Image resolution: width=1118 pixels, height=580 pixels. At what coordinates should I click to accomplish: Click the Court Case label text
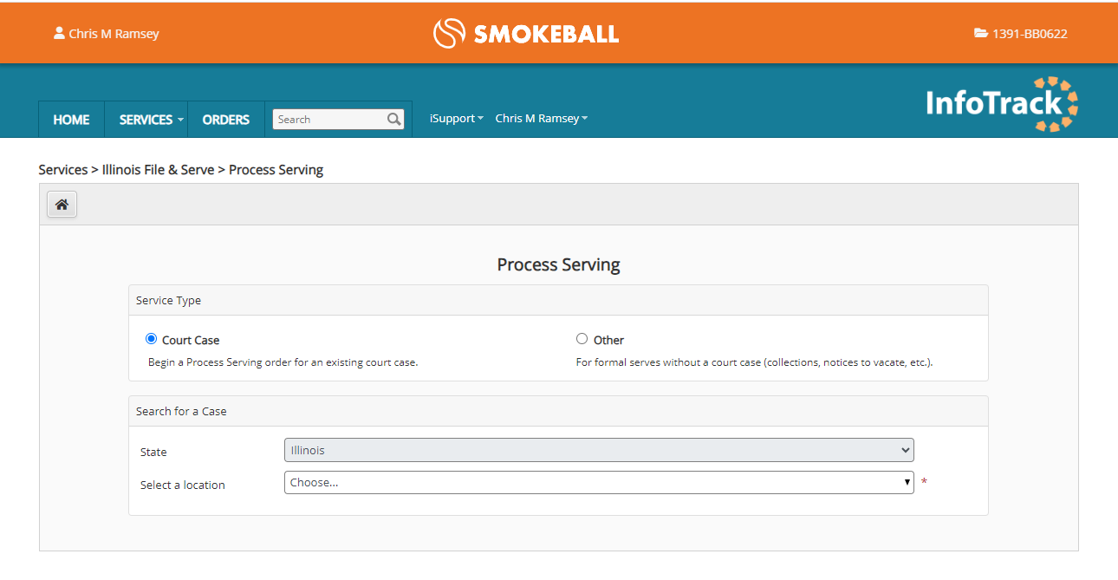(191, 340)
